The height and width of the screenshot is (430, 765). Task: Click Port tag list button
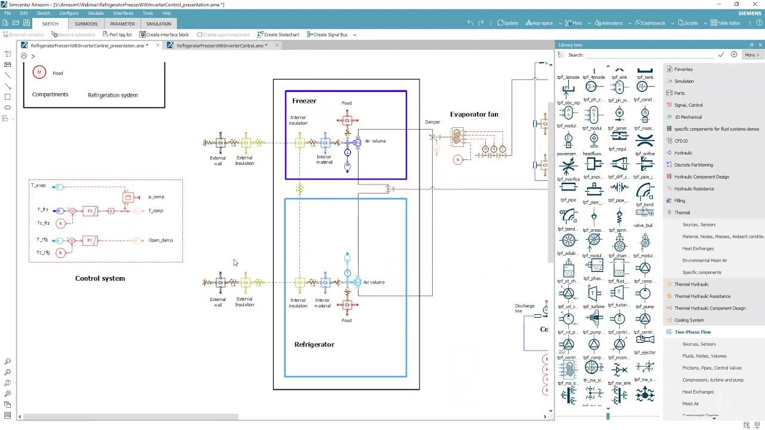pos(117,35)
